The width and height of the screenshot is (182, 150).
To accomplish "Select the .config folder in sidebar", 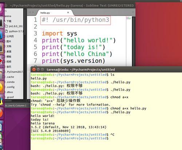I will tap(11, 87).
